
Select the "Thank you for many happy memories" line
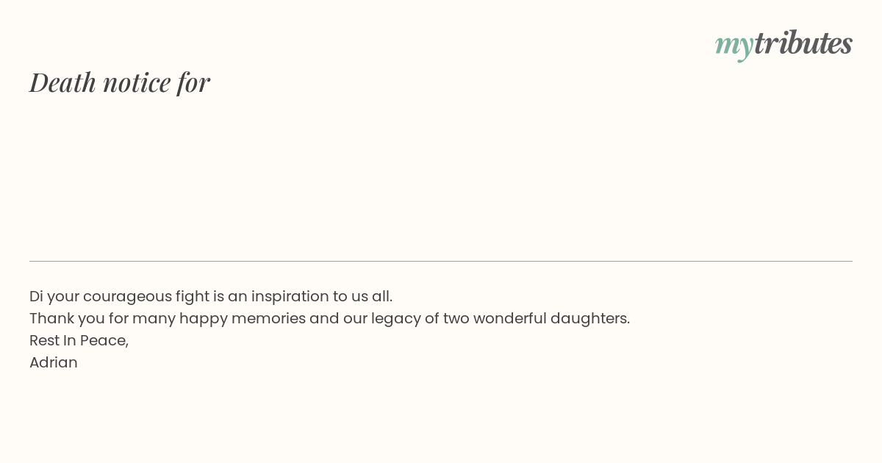tap(329, 318)
